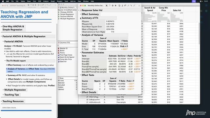210x118 pixels.
Task: Collapse the Parameter Estimates outline
Action: (x=81, y=52)
